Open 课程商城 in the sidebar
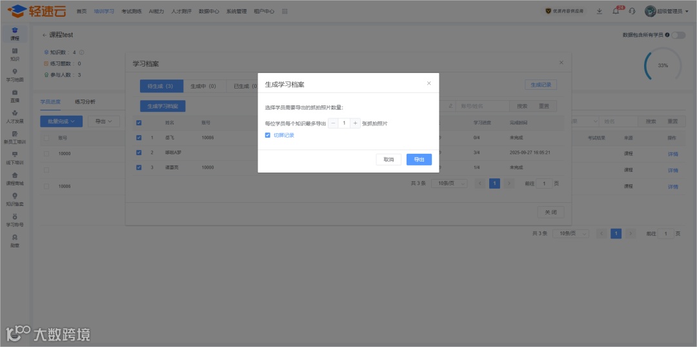This screenshot has width=697, height=347. 15,179
